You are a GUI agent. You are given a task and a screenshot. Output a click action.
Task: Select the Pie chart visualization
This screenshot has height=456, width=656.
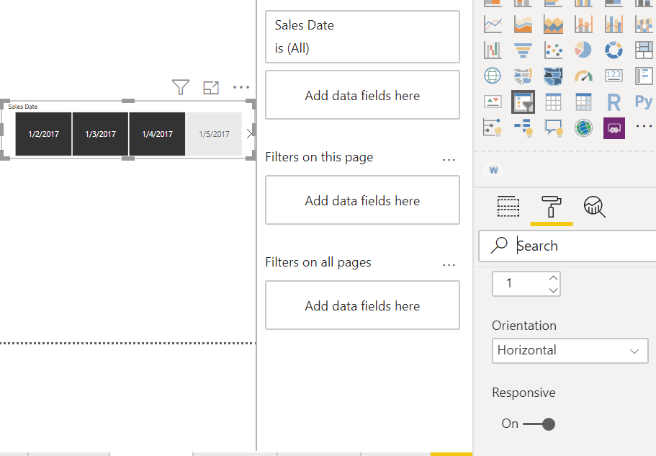(583, 50)
